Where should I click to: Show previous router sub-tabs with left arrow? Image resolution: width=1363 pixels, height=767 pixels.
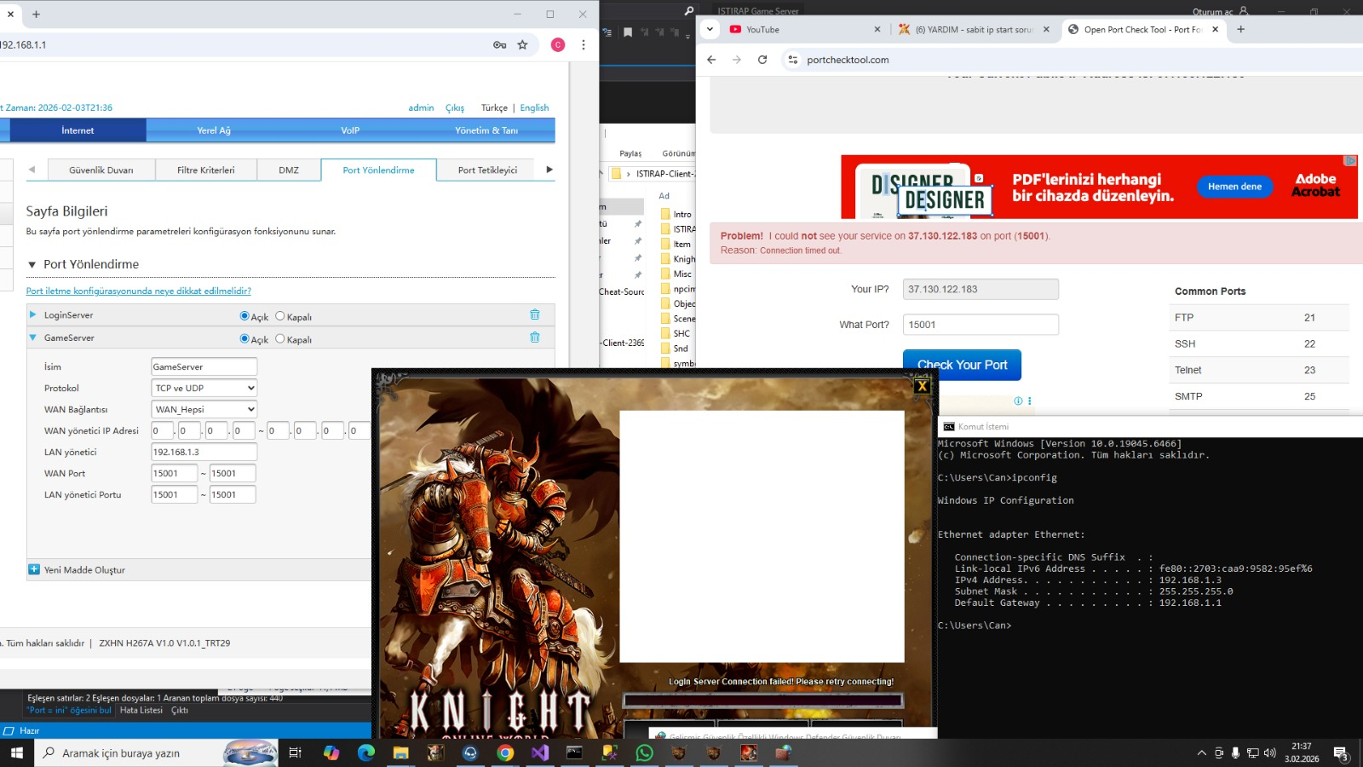32,170
